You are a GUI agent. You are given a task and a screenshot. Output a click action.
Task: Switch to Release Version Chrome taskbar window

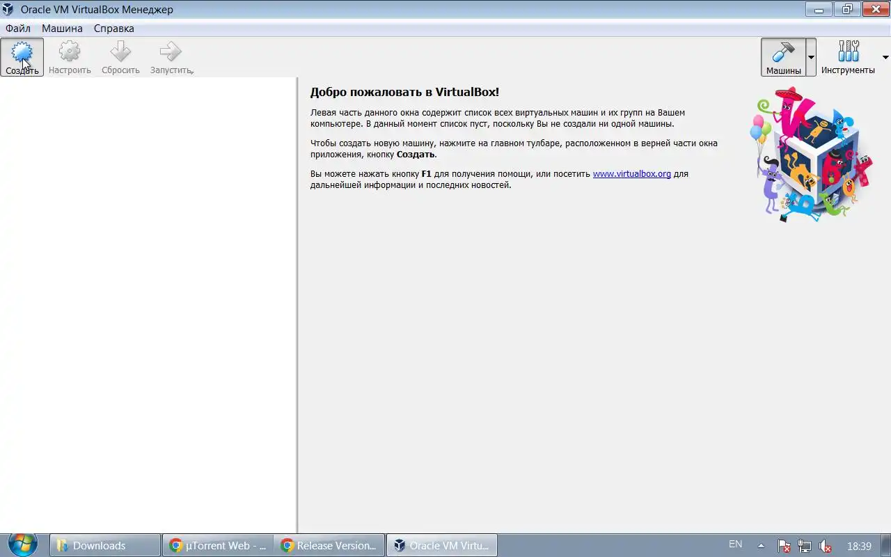[329, 545]
